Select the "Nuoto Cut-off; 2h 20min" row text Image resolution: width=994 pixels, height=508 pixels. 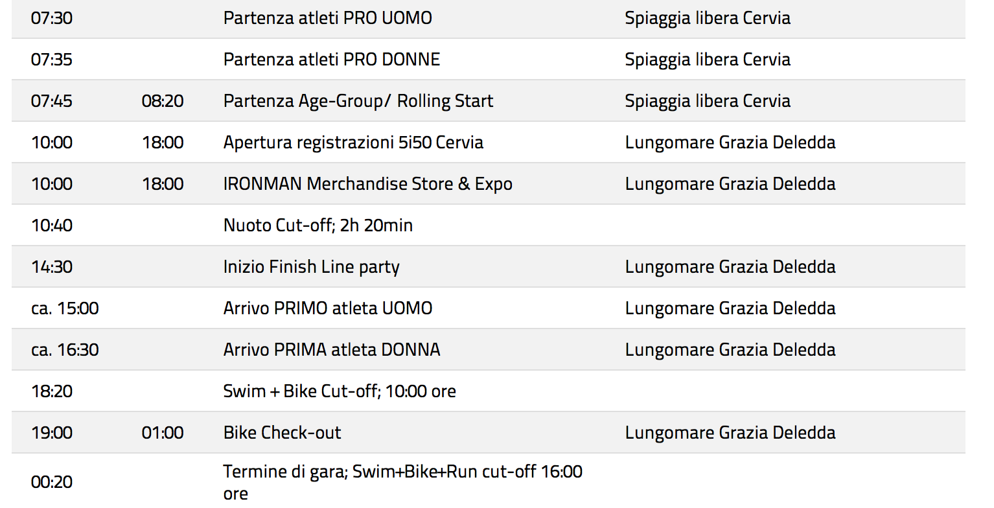(x=318, y=225)
